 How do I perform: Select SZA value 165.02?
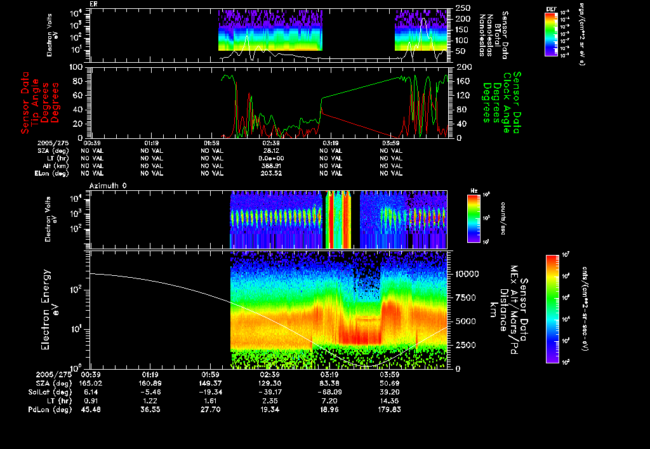coord(91,383)
